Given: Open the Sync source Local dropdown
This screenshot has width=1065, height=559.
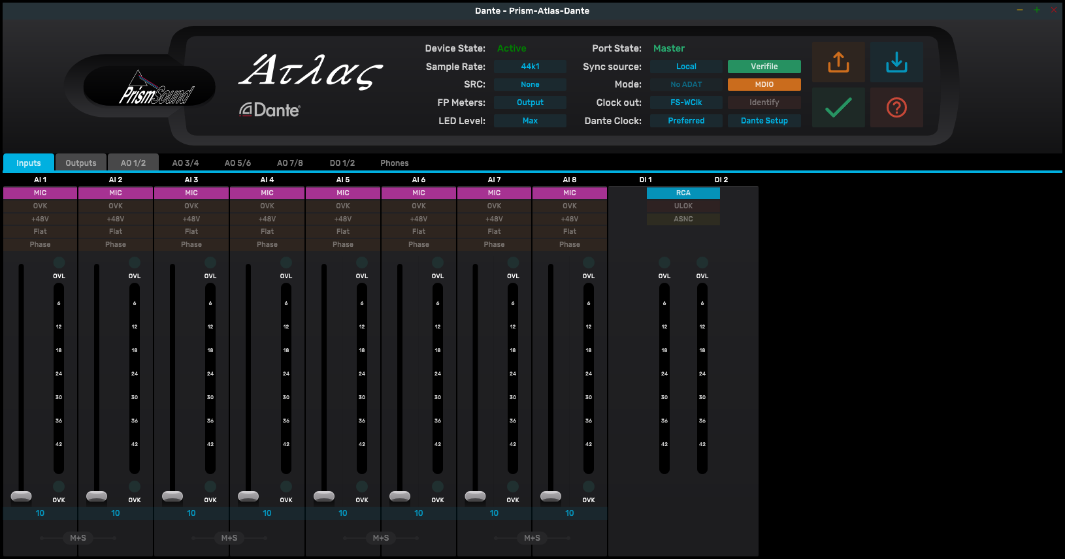Looking at the screenshot, I should pyautogui.click(x=686, y=67).
